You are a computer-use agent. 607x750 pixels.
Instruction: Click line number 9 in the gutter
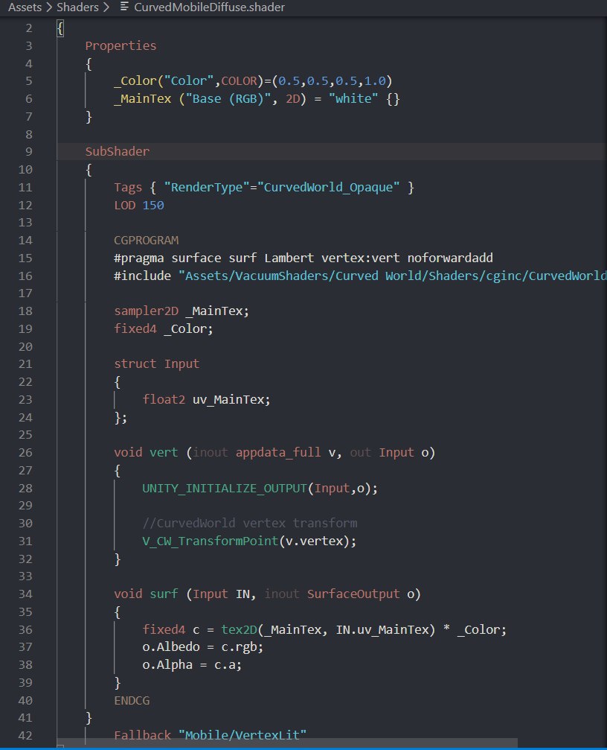pos(29,152)
